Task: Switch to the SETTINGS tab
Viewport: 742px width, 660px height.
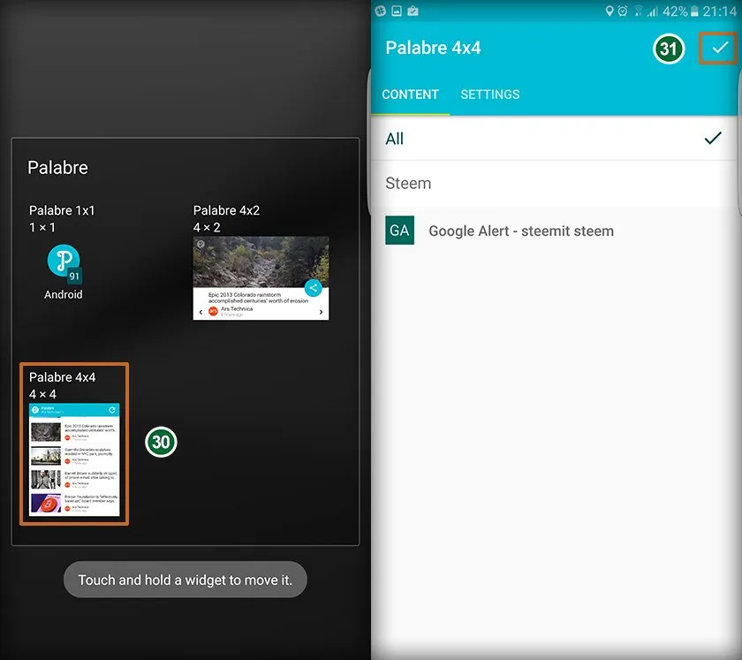Action: (x=489, y=95)
